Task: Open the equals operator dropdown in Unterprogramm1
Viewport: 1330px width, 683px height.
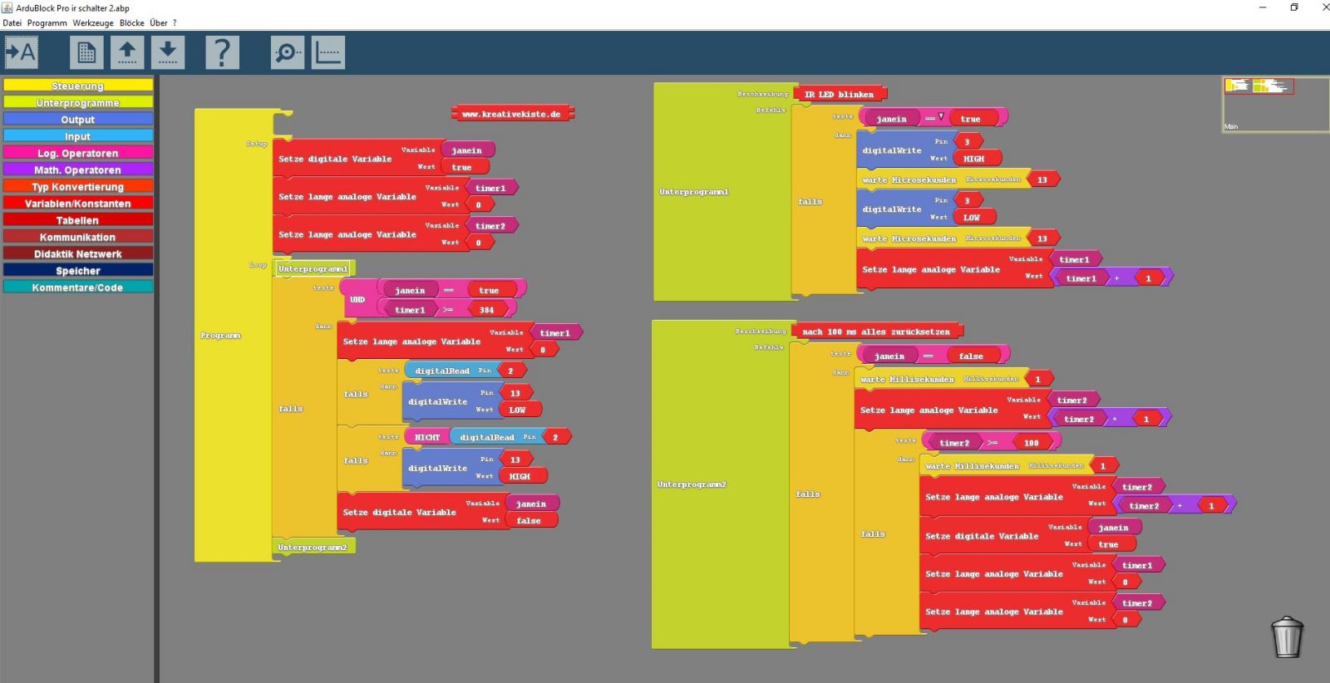Action: click(940, 117)
